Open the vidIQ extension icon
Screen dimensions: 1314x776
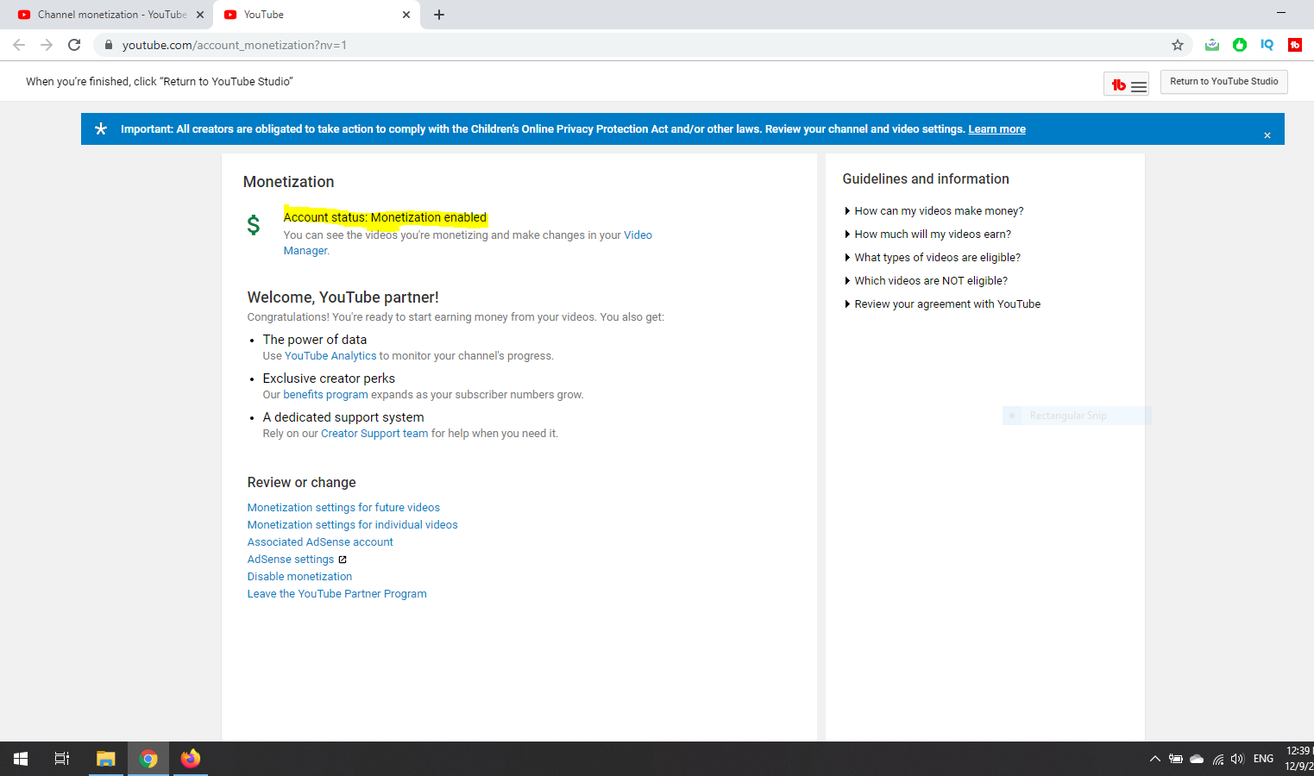pyautogui.click(x=1267, y=45)
